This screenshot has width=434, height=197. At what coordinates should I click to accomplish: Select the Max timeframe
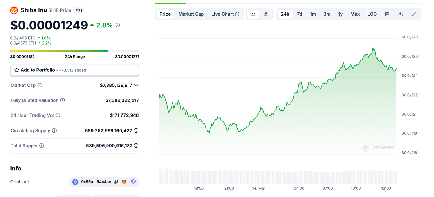355,14
